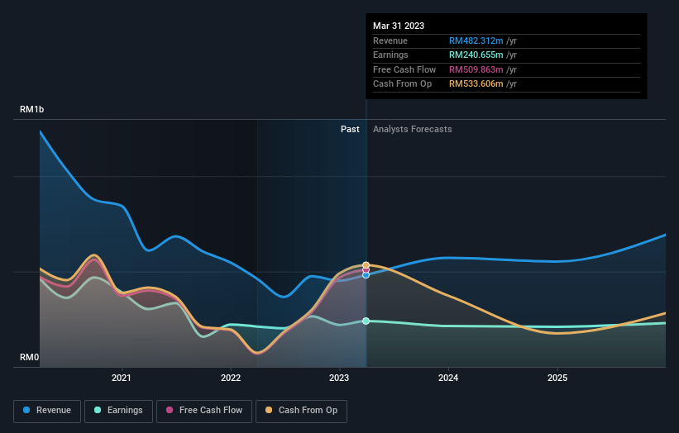Click the Free Cash Flow row label in tooltip
The image size is (679, 433).
pos(404,69)
